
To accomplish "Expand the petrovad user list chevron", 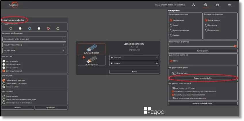I will [x=157, y=58].
